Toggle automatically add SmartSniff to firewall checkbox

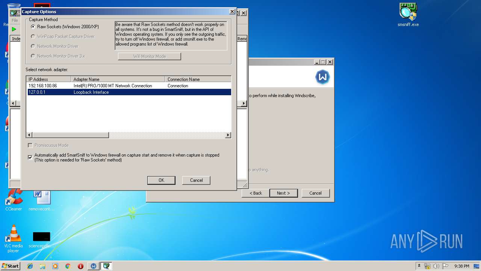30,157
